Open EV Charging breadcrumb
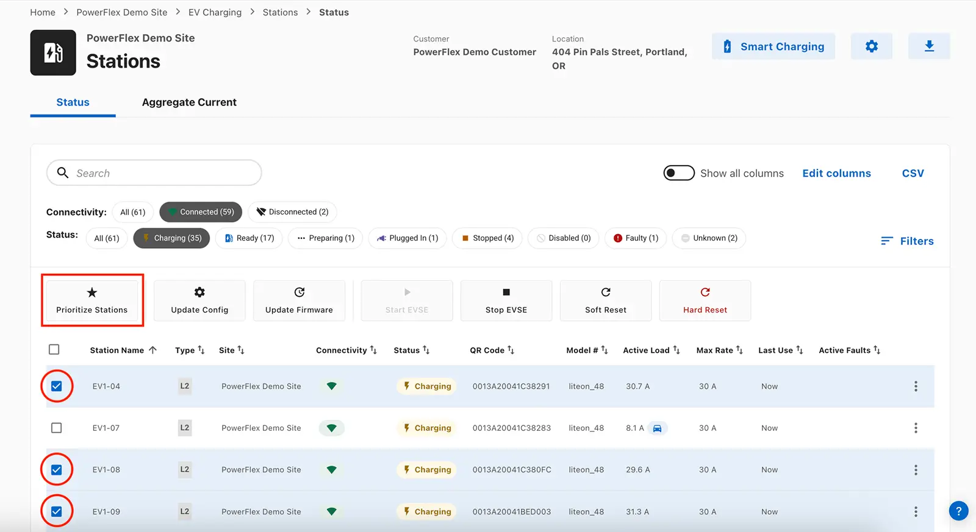 [215, 12]
